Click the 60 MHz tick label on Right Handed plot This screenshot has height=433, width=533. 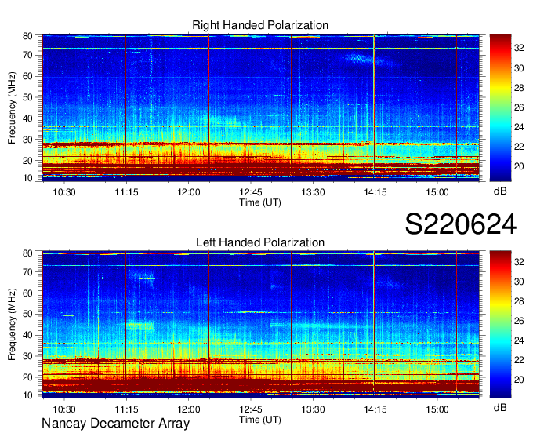[27, 76]
